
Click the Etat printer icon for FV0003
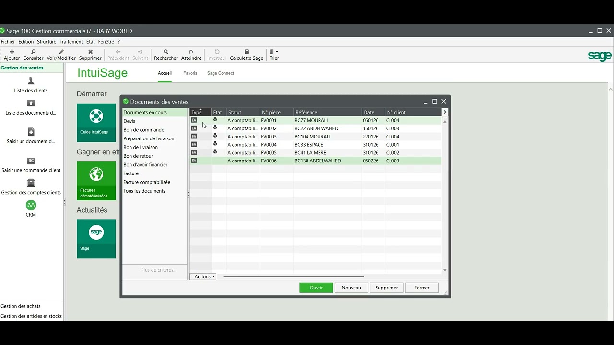[215, 136]
